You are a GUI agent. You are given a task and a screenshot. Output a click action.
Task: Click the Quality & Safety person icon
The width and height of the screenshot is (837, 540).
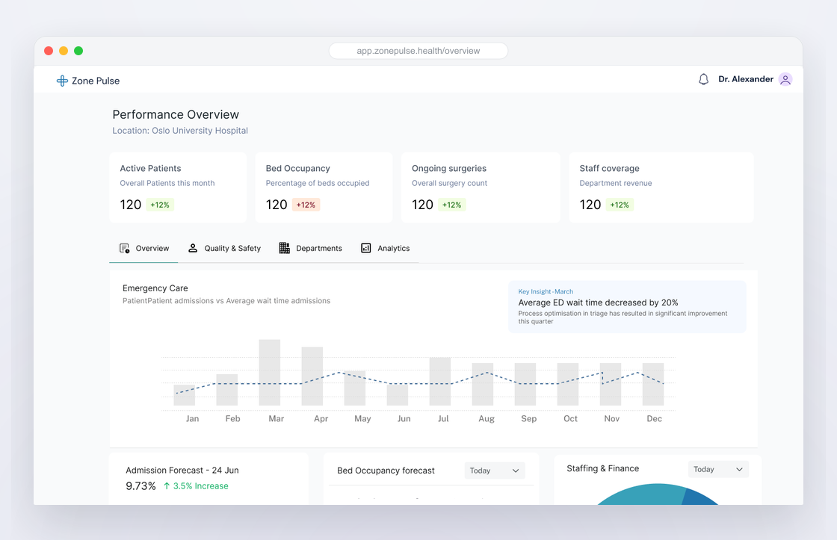[x=193, y=248]
